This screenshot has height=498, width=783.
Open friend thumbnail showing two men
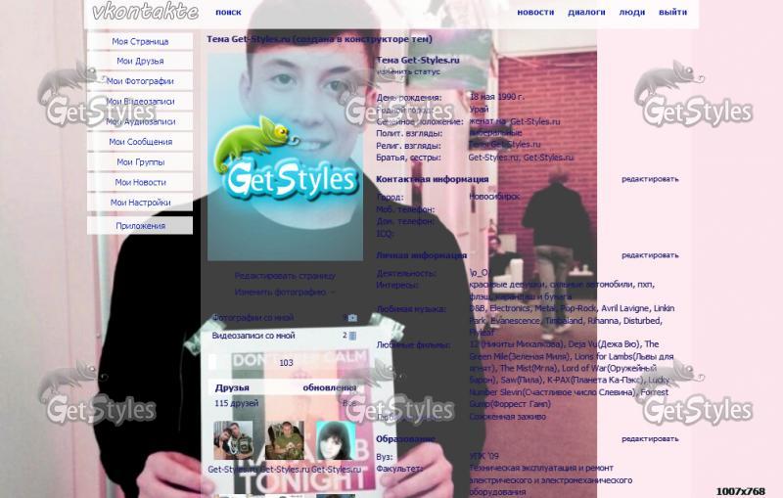[x=233, y=440]
